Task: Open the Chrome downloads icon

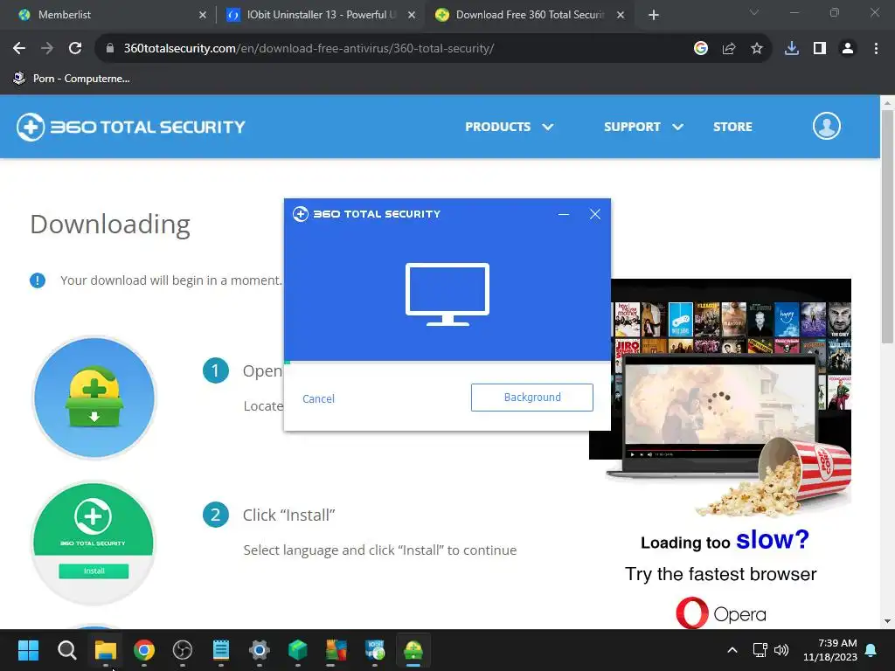Action: [792, 49]
